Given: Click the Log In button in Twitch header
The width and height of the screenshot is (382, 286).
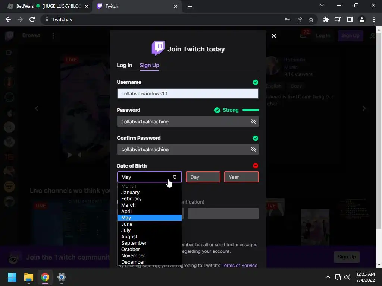Looking at the screenshot, I should tap(323, 36).
